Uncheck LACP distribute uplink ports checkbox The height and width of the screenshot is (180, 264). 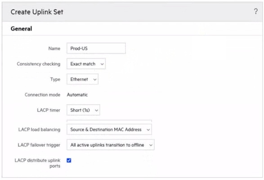click(x=69, y=160)
